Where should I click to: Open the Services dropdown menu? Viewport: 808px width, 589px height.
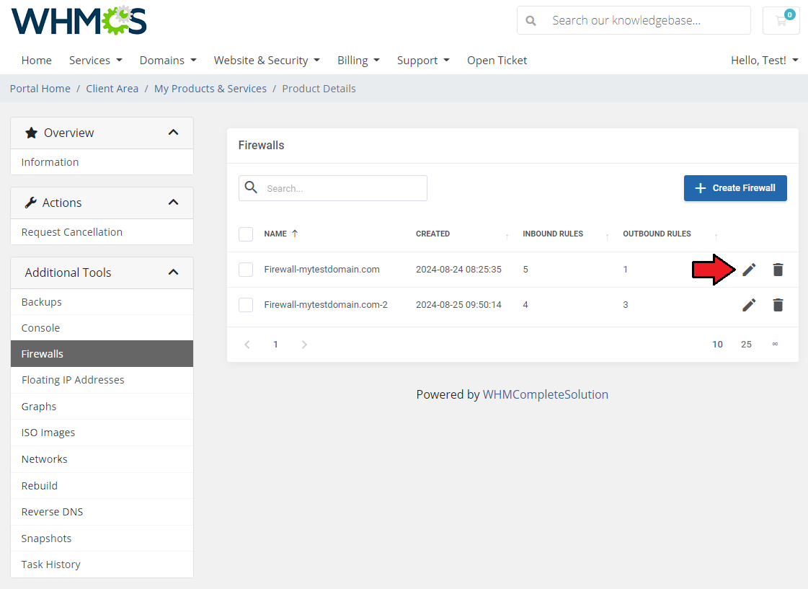click(x=96, y=61)
